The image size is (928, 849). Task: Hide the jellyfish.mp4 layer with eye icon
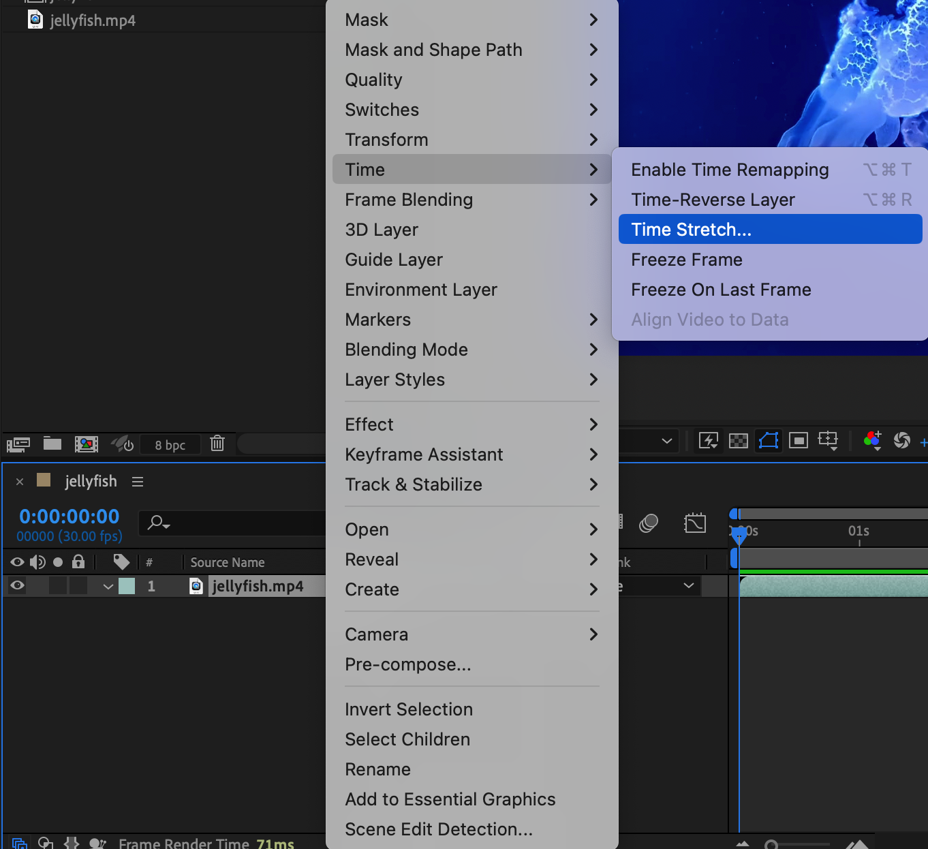[17, 586]
